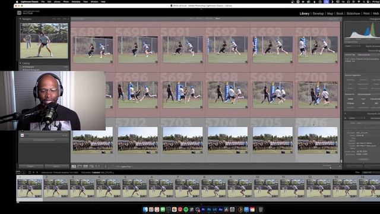Open the Apple menu
This screenshot has height=214, width=380.
click(x=17, y=2)
